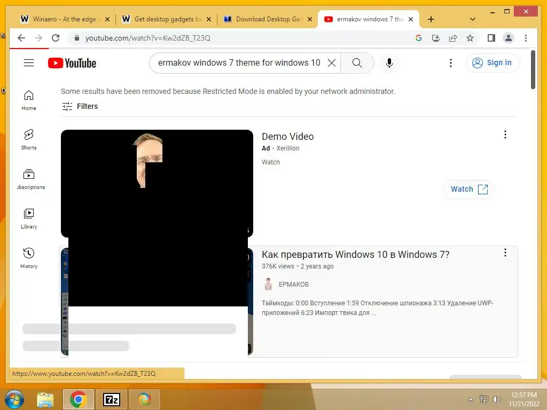547x410 pixels.
Task: Install app via the address bar icon
Action: coord(436,38)
